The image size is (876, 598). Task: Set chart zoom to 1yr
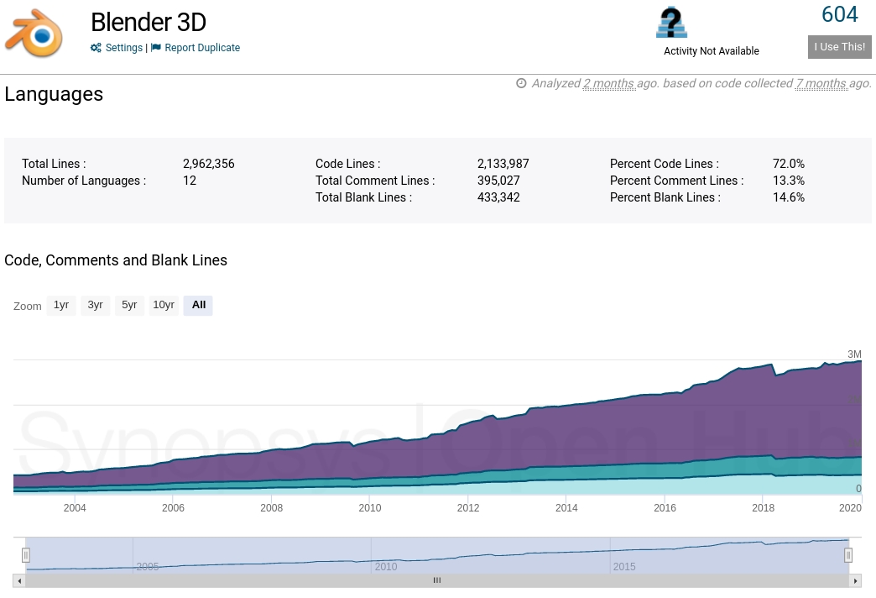[x=61, y=306]
